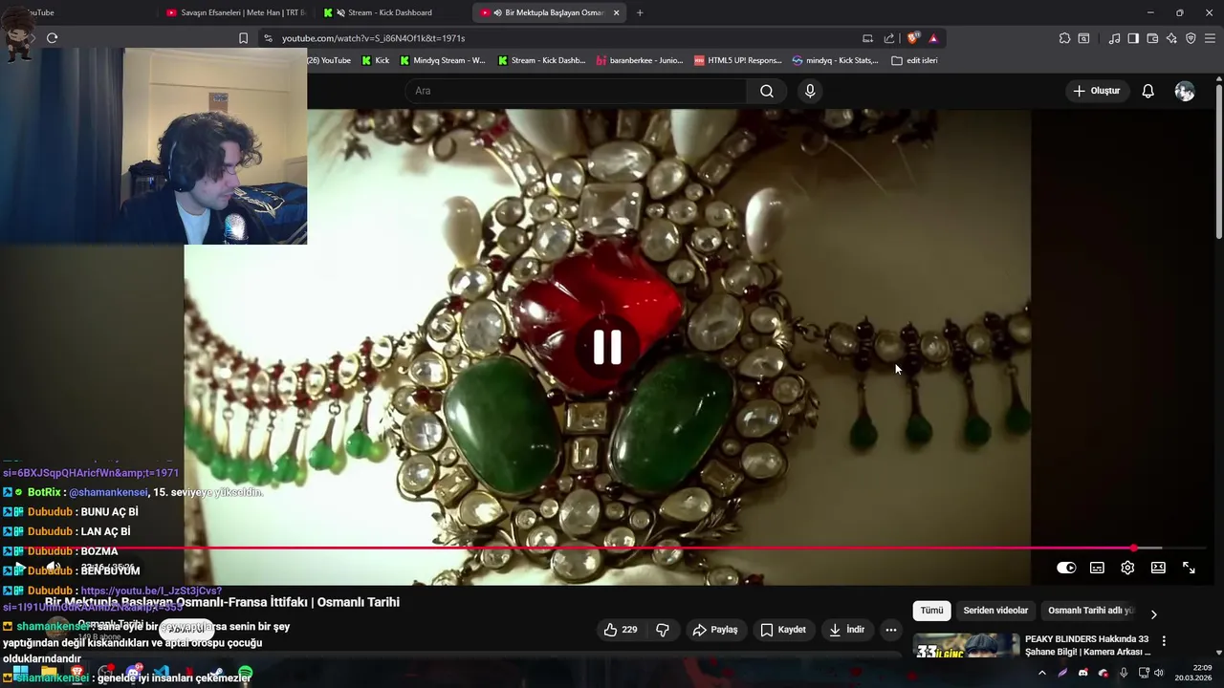Open video player settings gear
The height and width of the screenshot is (688, 1224).
(1127, 568)
